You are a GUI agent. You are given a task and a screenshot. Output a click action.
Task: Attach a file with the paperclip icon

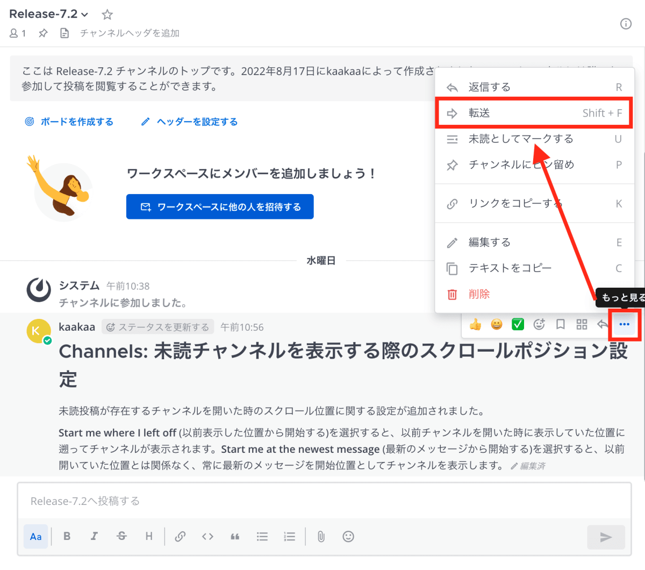(x=321, y=536)
